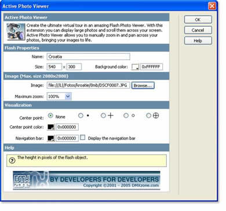Click the Cancel button

[198, 30]
